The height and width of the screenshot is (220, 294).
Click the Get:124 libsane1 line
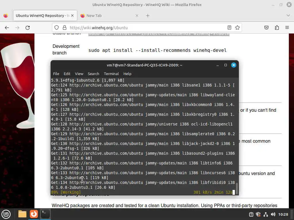click(x=143, y=88)
